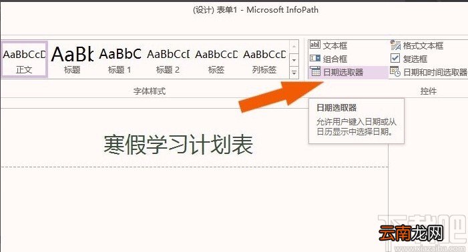The height and width of the screenshot is (252, 468).
Task: Click the 日期选取器 label text in ribbon
Action: coord(343,72)
